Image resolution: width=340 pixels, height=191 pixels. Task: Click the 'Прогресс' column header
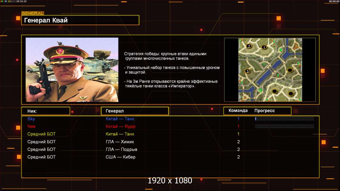coord(264,110)
